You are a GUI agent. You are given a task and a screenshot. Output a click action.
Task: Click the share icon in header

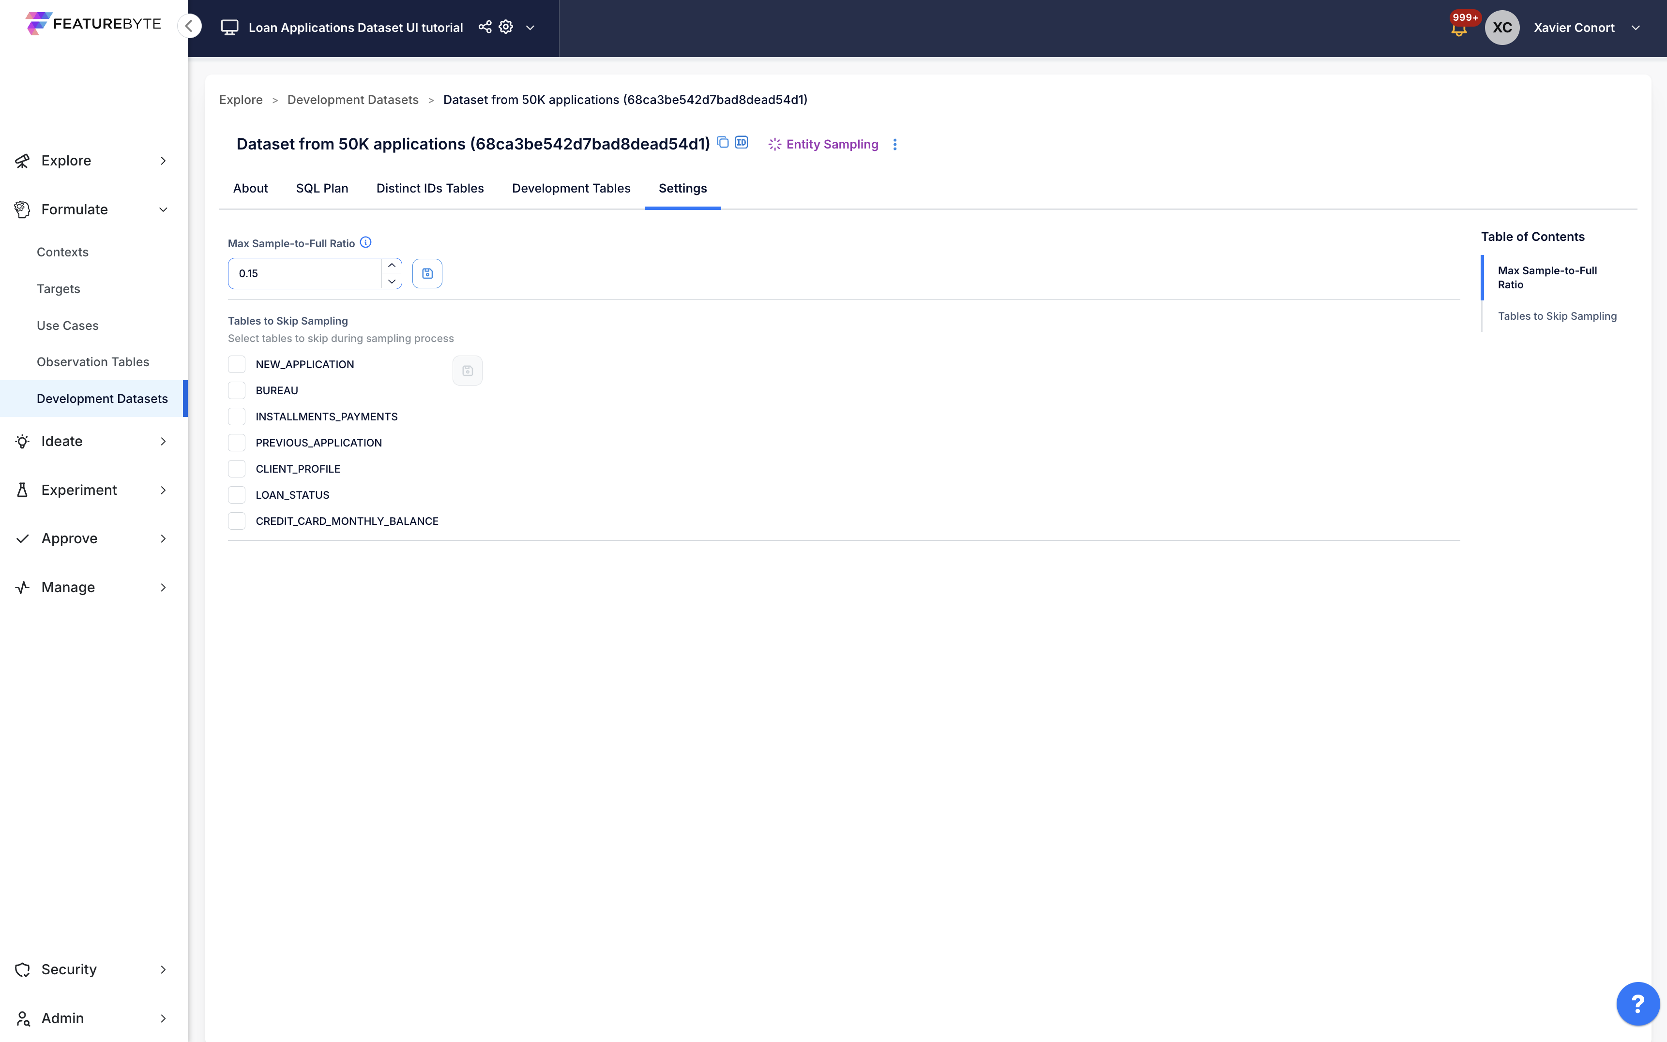485,27
